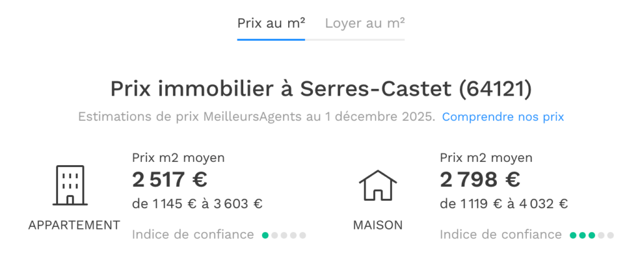This screenshot has width=640, height=262.
Task: Click the apartment confidence index dots
Action: (284, 235)
